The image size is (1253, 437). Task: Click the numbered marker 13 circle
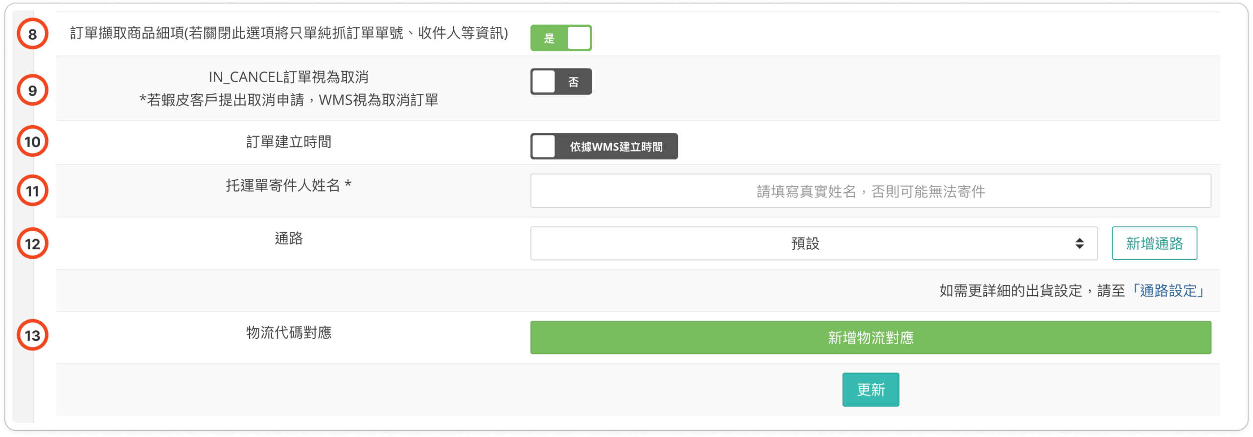[x=32, y=335]
